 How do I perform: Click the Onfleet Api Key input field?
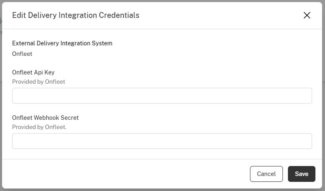(162, 96)
